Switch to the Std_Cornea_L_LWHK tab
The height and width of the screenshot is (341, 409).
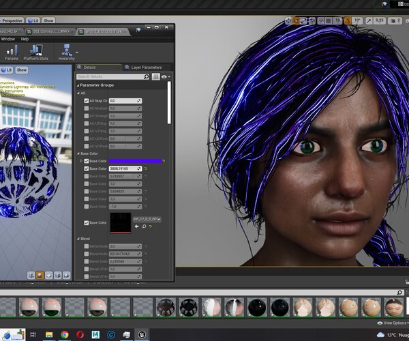[50, 31]
